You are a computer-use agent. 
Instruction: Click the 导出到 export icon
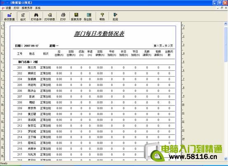click(x=88, y=17)
